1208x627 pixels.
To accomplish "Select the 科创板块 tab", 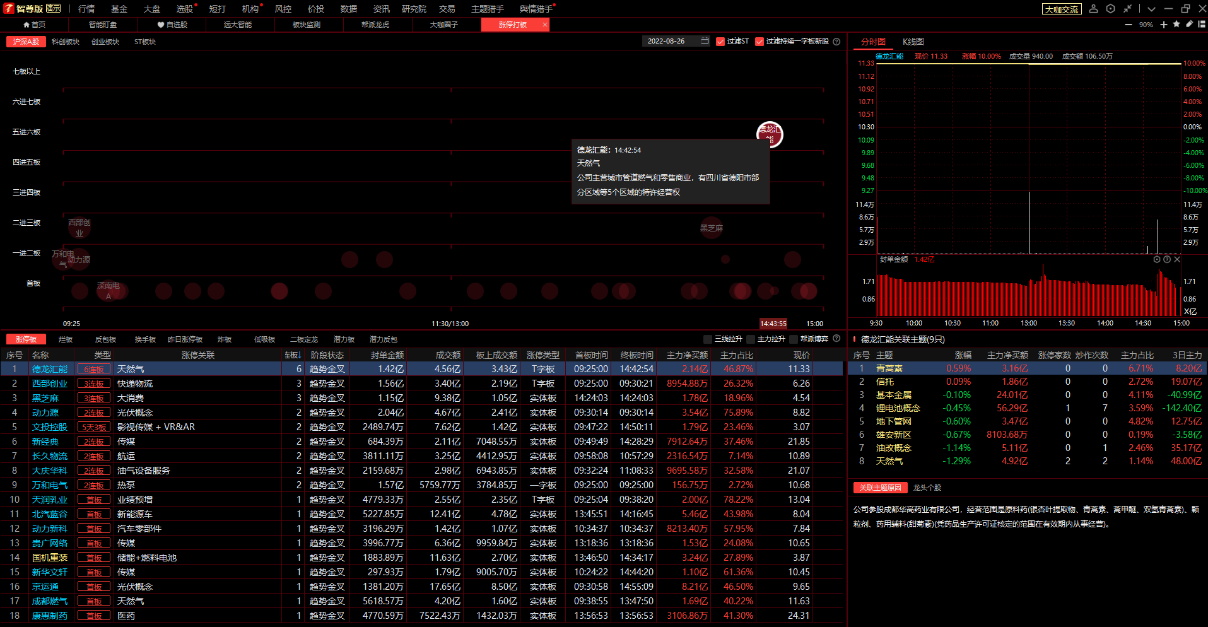I will pos(66,42).
